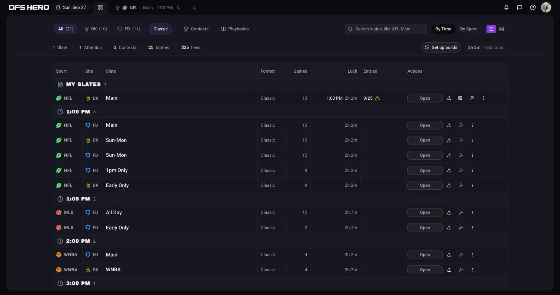Click build icon for DK WNBA slate
The width and height of the screenshot is (560, 295).
(x=461, y=270)
